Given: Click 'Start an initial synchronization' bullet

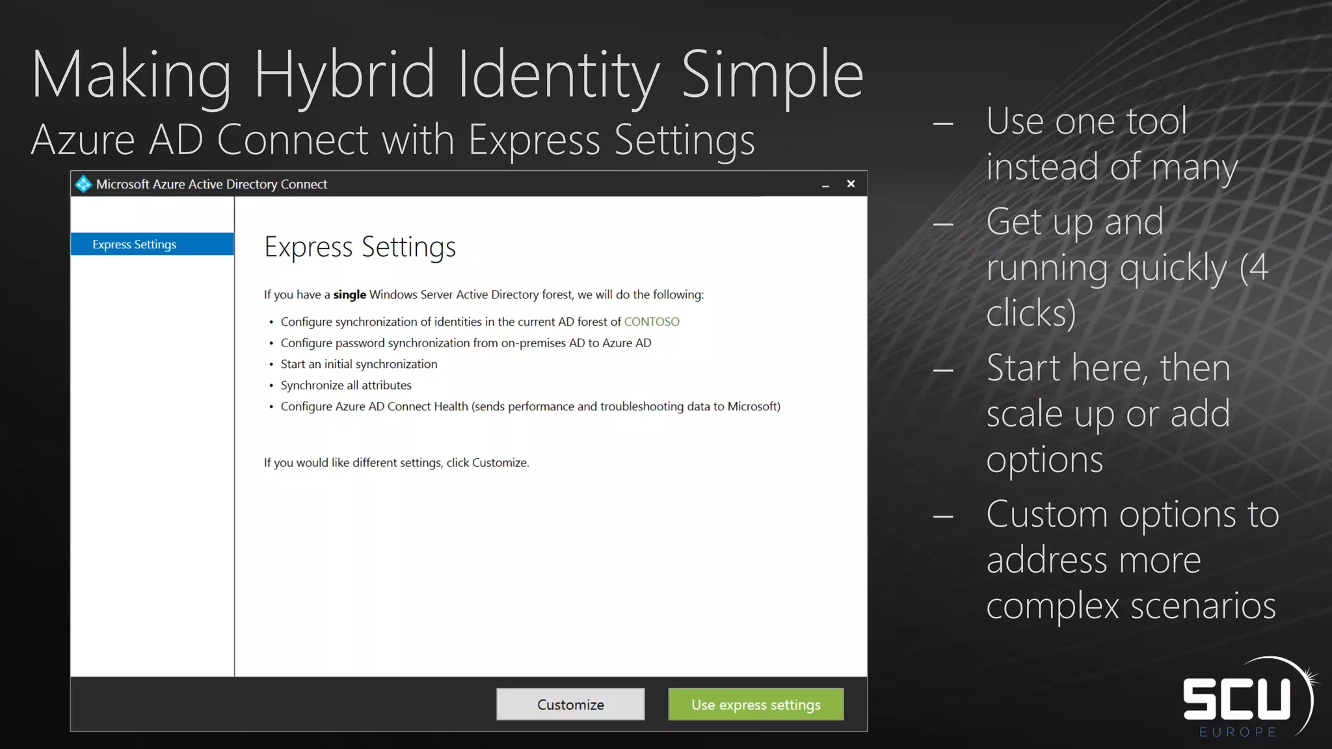Looking at the screenshot, I should 359,364.
